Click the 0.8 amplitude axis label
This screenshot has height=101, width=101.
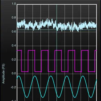click(14, 18)
